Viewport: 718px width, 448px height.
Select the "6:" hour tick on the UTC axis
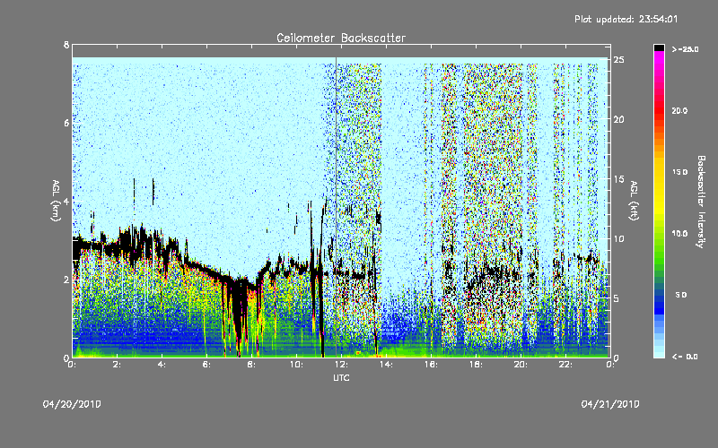click(x=207, y=365)
